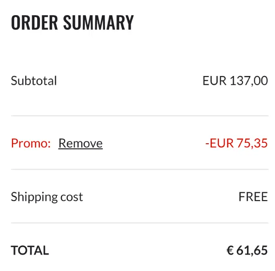The image size is (275, 271).
Task: Click the red Promo: label
Action: pyautogui.click(x=31, y=143)
